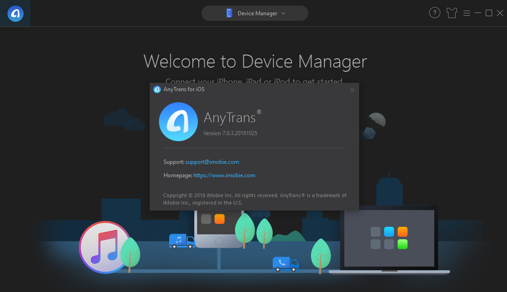507x292 pixels.
Task: Maximize the AnyTrans main window
Action: (489, 13)
